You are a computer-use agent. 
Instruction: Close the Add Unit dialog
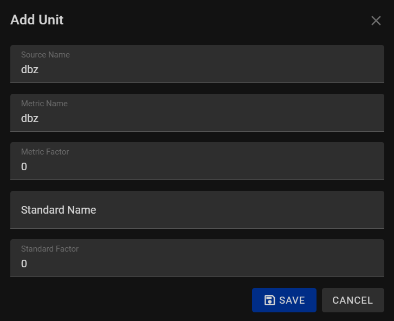[376, 21]
